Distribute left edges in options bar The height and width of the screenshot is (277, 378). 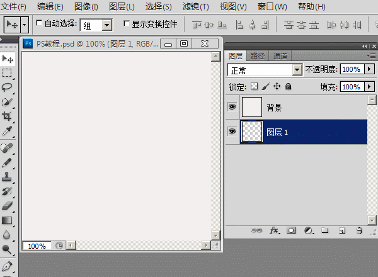tap(331, 25)
